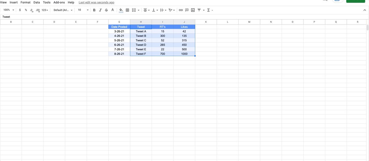Image resolution: width=369 pixels, height=161 pixels.
Task: Open the 100% zoom dropdown
Action: click(x=9, y=10)
